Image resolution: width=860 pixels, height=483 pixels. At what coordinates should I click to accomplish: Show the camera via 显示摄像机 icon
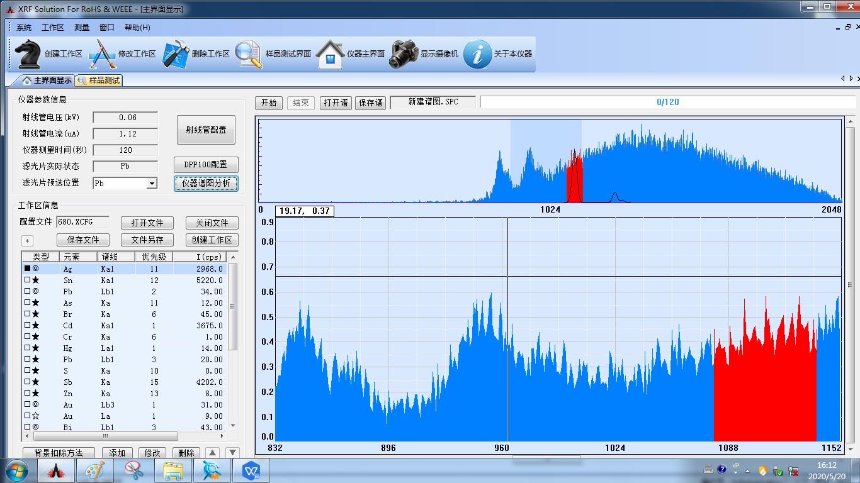click(x=404, y=54)
